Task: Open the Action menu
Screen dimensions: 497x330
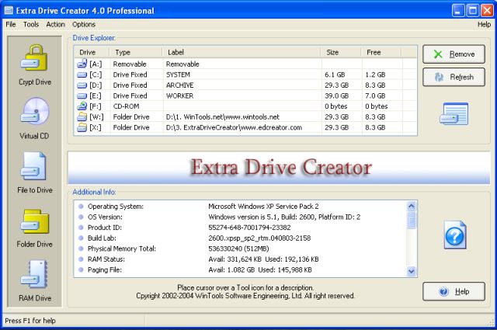Action: tap(55, 24)
